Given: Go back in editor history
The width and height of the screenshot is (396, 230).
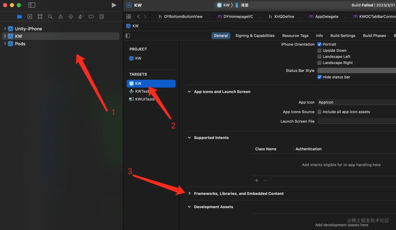Looking at the screenshot, I should click(138, 16).
